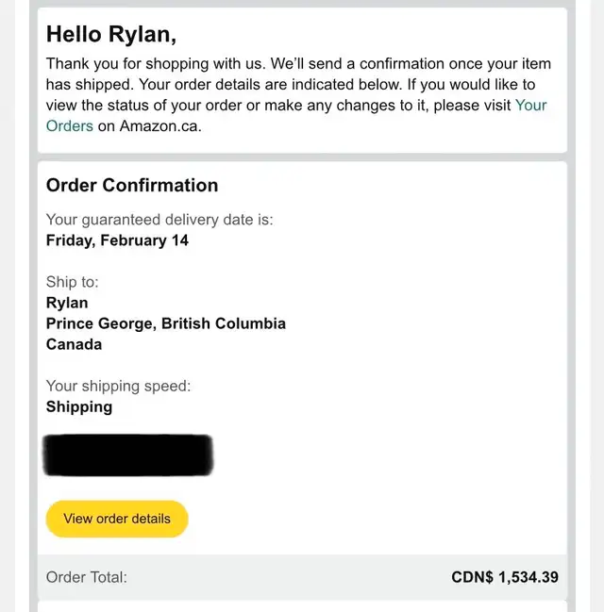
Task: Click the Order Total: label
Action: (86, 577)
